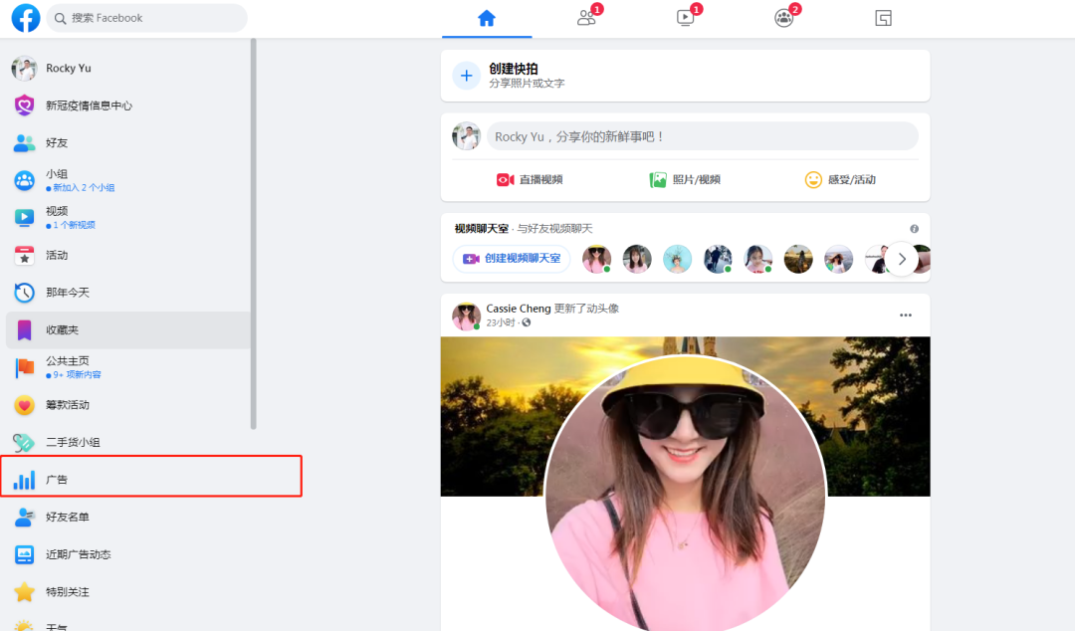Open the info icon beside 视频聊天室

(914, 228)
